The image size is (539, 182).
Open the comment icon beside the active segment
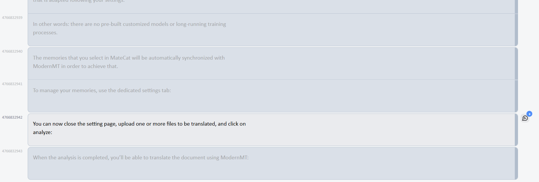(525, 118)
